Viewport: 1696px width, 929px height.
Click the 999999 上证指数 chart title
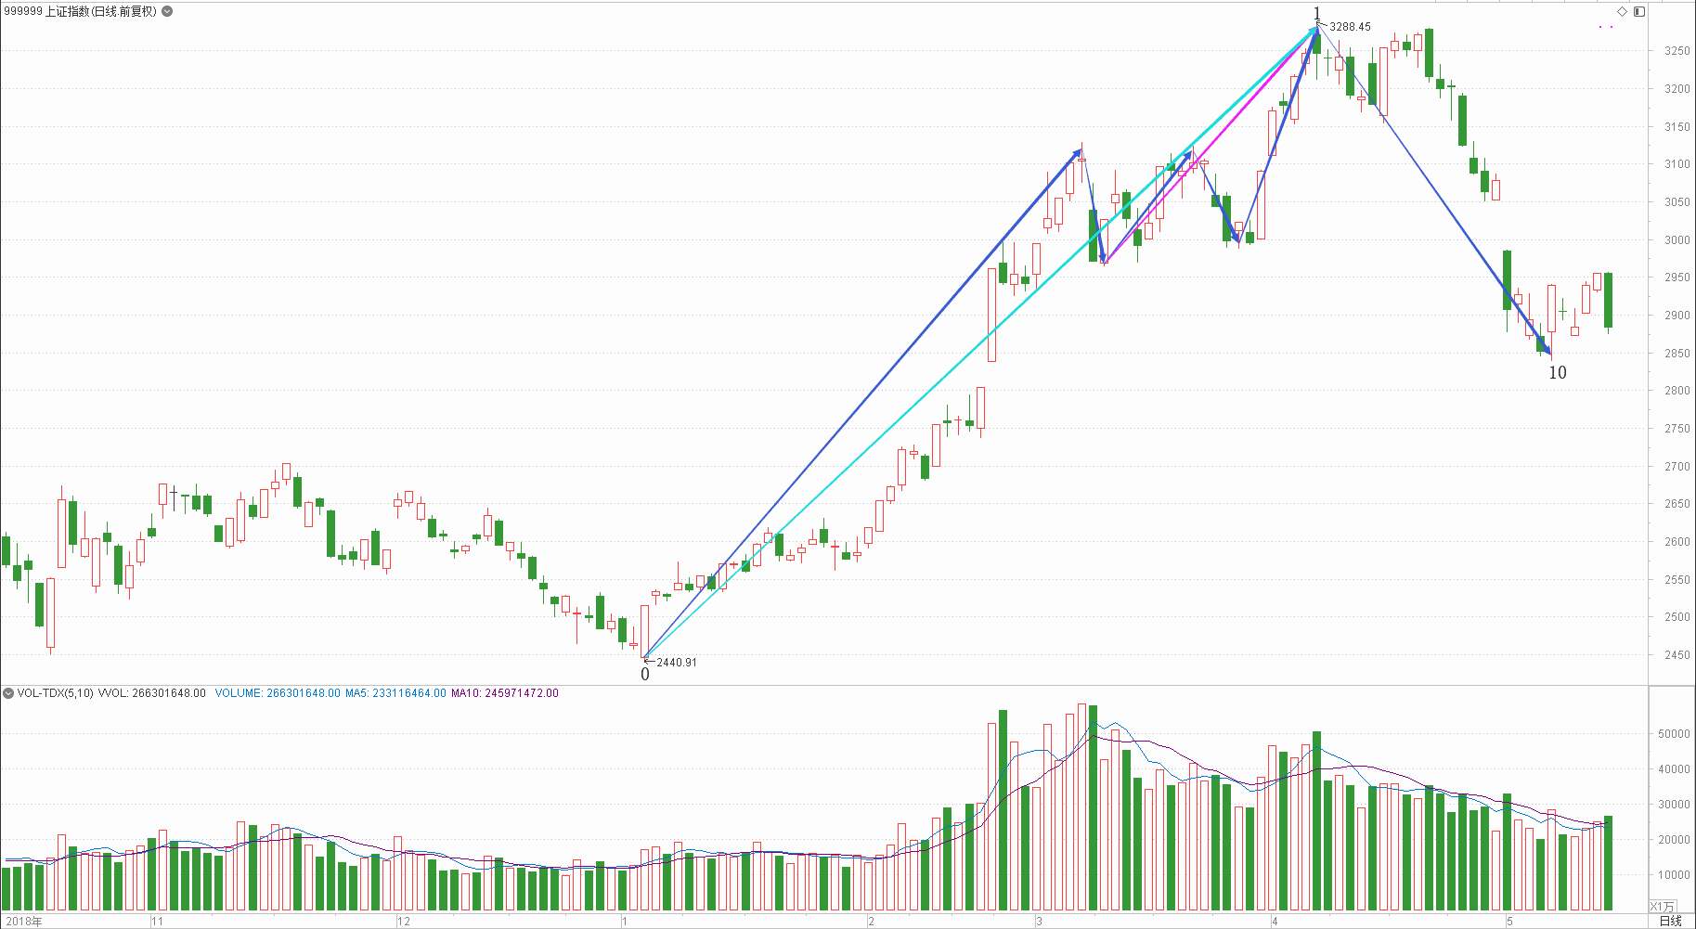(x=80, y=11)
